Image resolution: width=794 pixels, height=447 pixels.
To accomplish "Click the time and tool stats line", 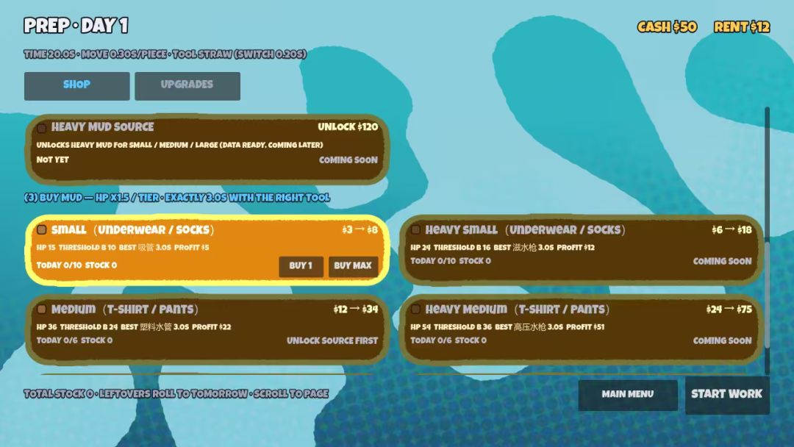I will click(165, 54).
